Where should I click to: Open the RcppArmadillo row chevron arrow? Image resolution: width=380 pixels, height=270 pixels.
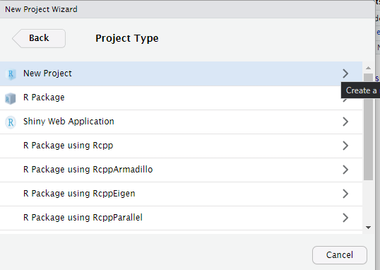click(x=345, y=170)
